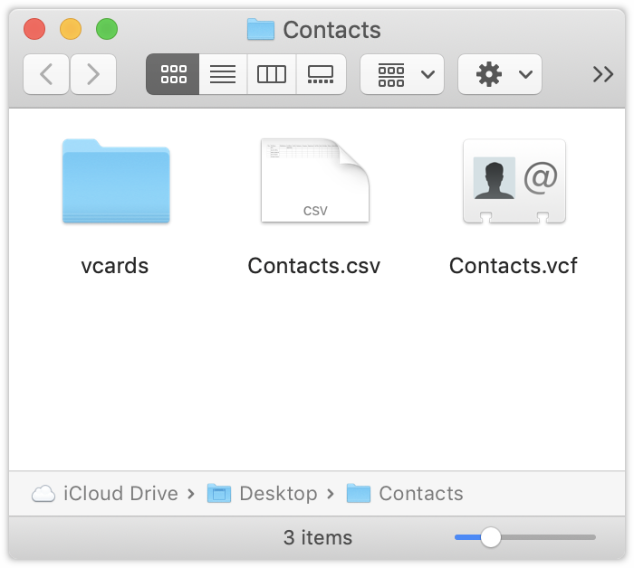
Task: Show more toolbar items via double chevron
Action: point(603,74)
